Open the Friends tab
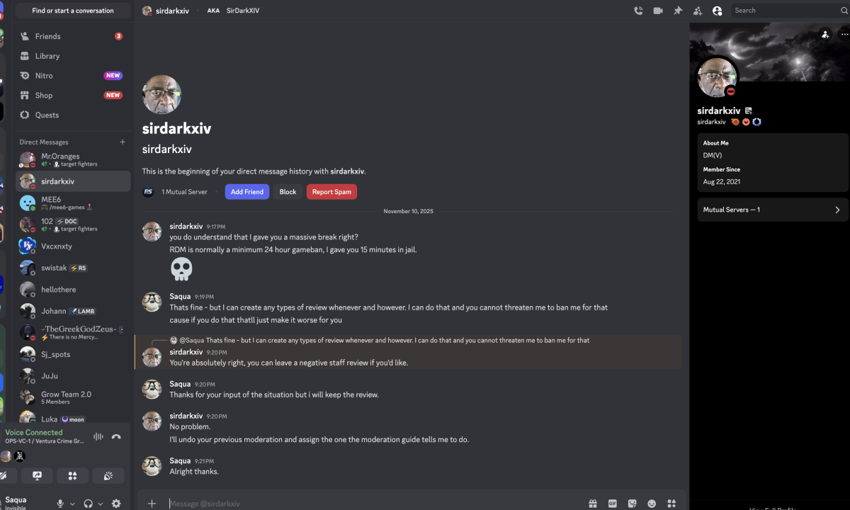 (x=48, y=36)
